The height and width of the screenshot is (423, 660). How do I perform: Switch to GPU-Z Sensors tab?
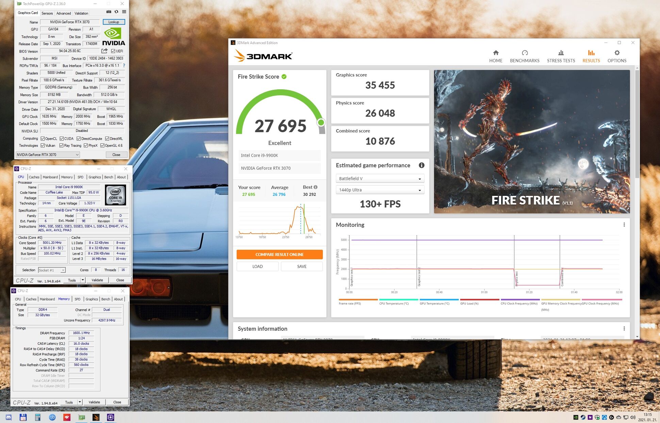pos(47,13)
